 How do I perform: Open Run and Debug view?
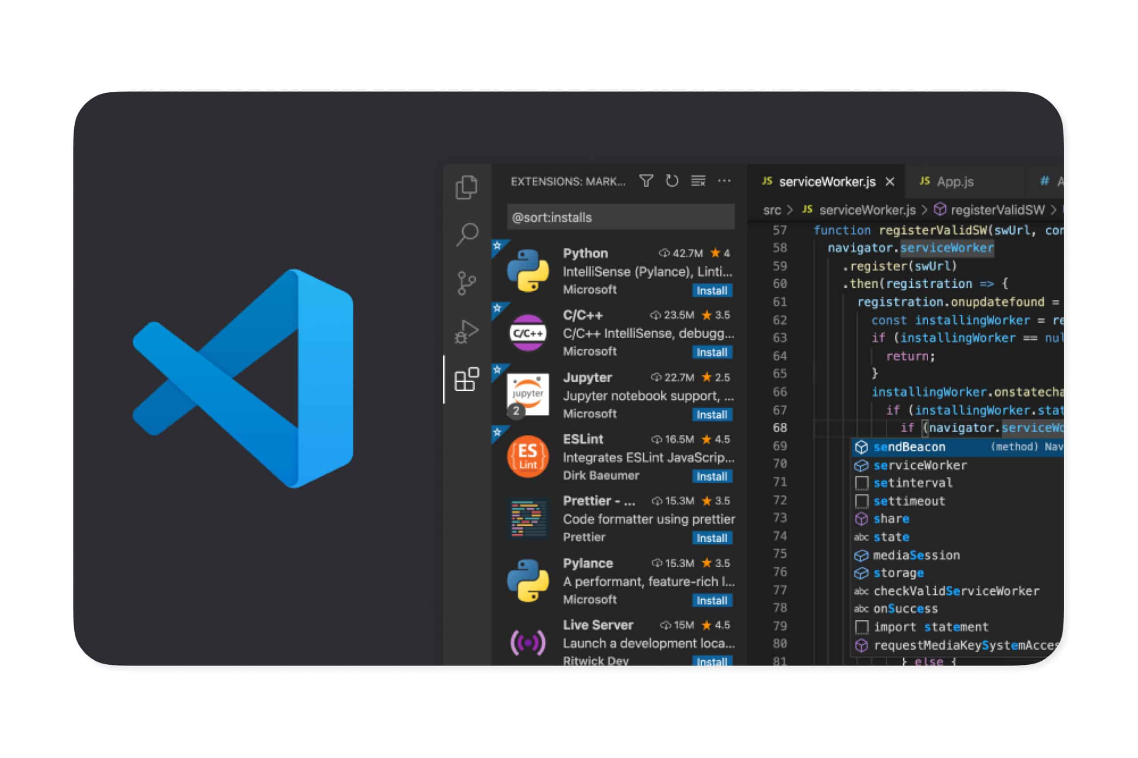point(466,332)
